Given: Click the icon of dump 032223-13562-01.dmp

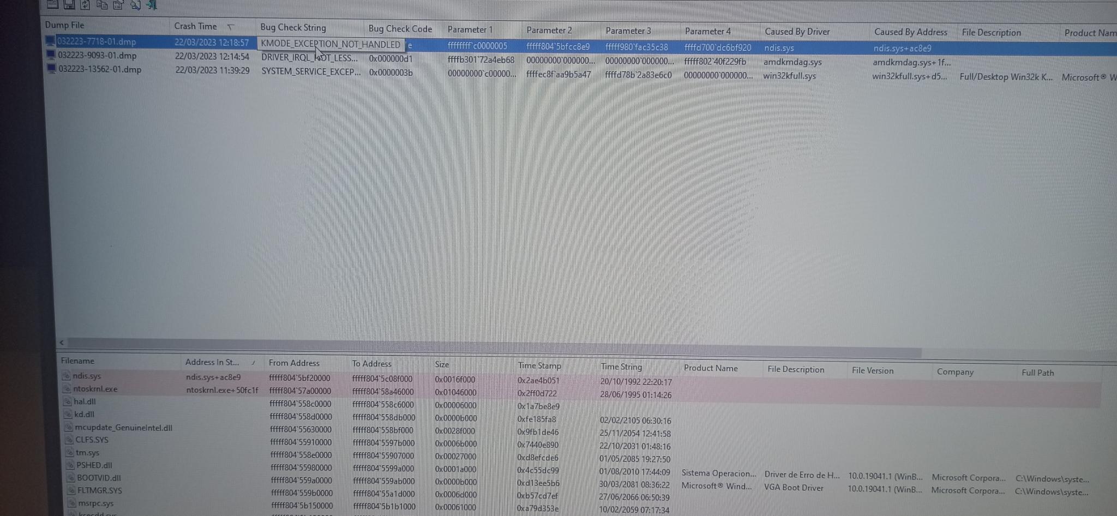Looking at the screenshot, I should [x=52, y=69].
